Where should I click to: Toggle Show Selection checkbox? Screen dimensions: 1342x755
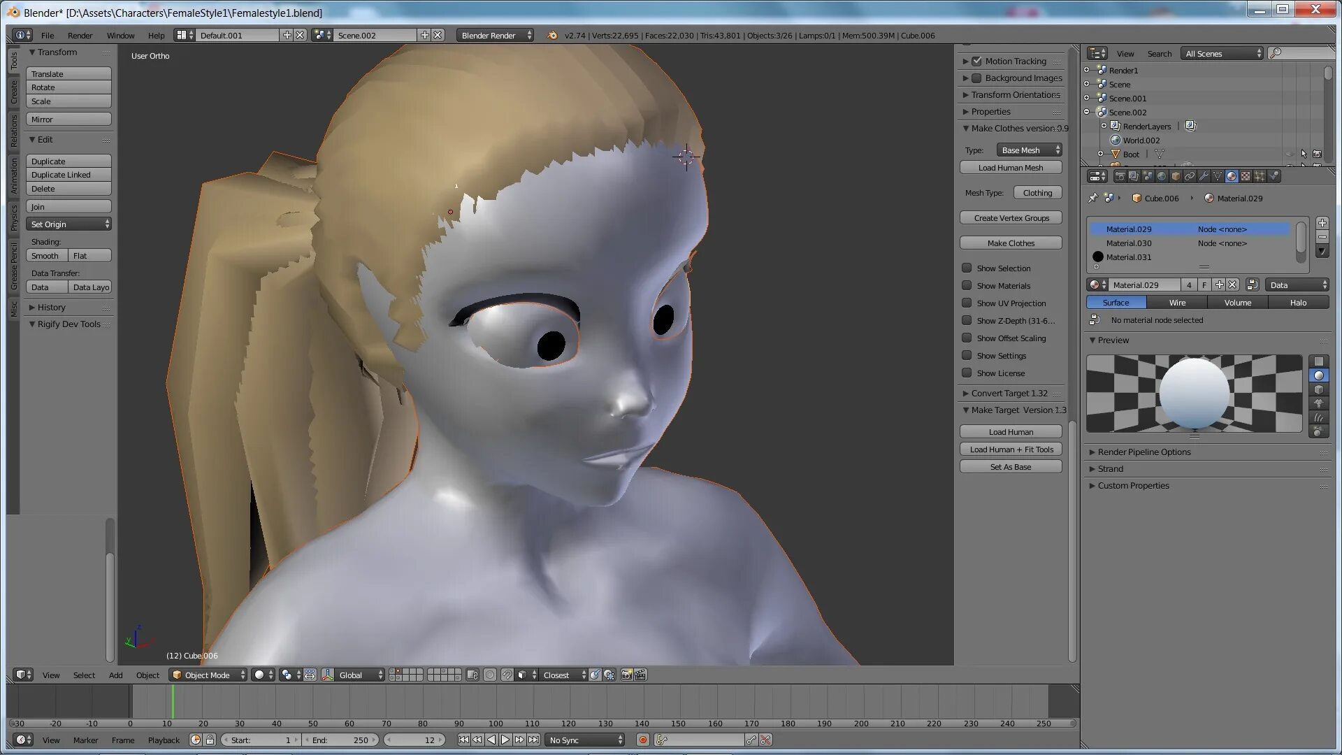pos(967,267)
